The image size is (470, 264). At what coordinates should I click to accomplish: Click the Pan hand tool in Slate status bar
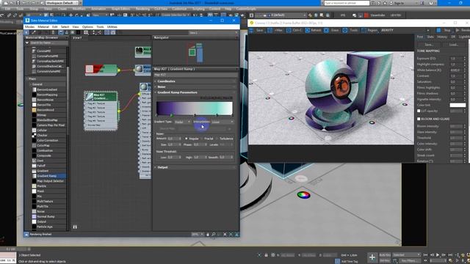207,235
